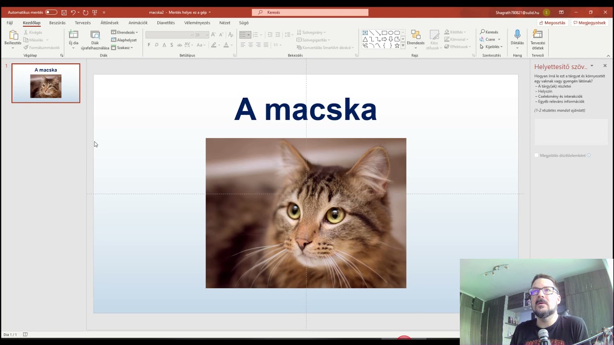The image size is (614, 345).
Task: Expand the Szakasz dropdown
Action: pos(122,48)
